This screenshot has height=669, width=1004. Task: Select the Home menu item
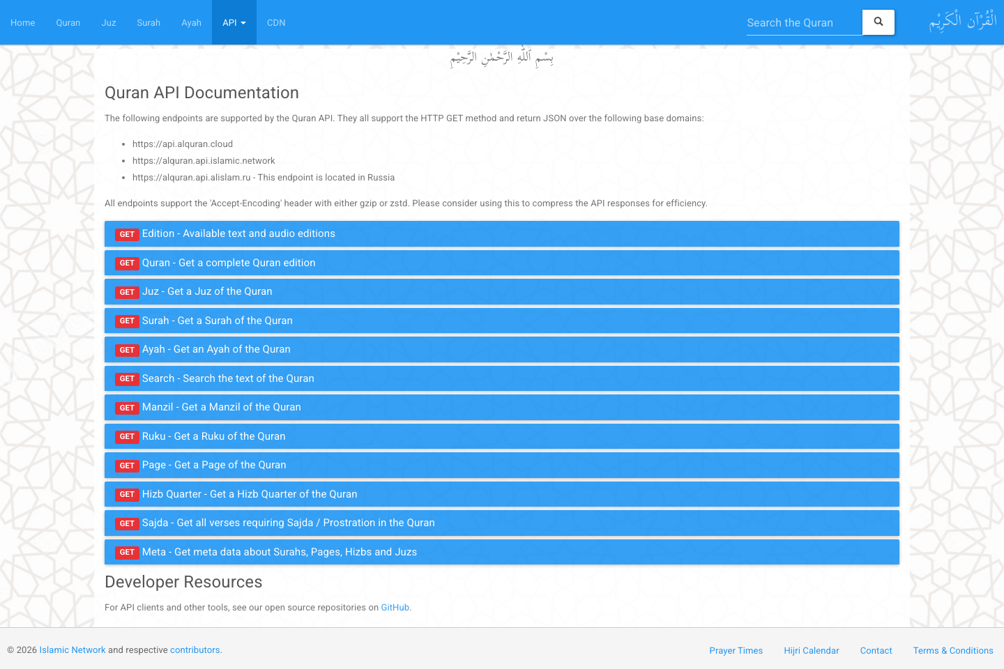coord(23,22)
